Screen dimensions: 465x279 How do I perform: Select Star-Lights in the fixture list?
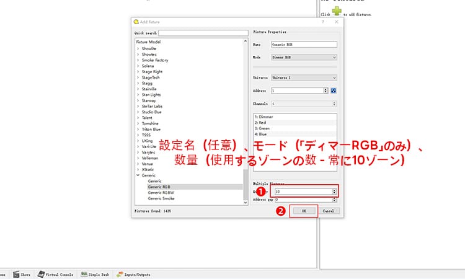point(151,95)
